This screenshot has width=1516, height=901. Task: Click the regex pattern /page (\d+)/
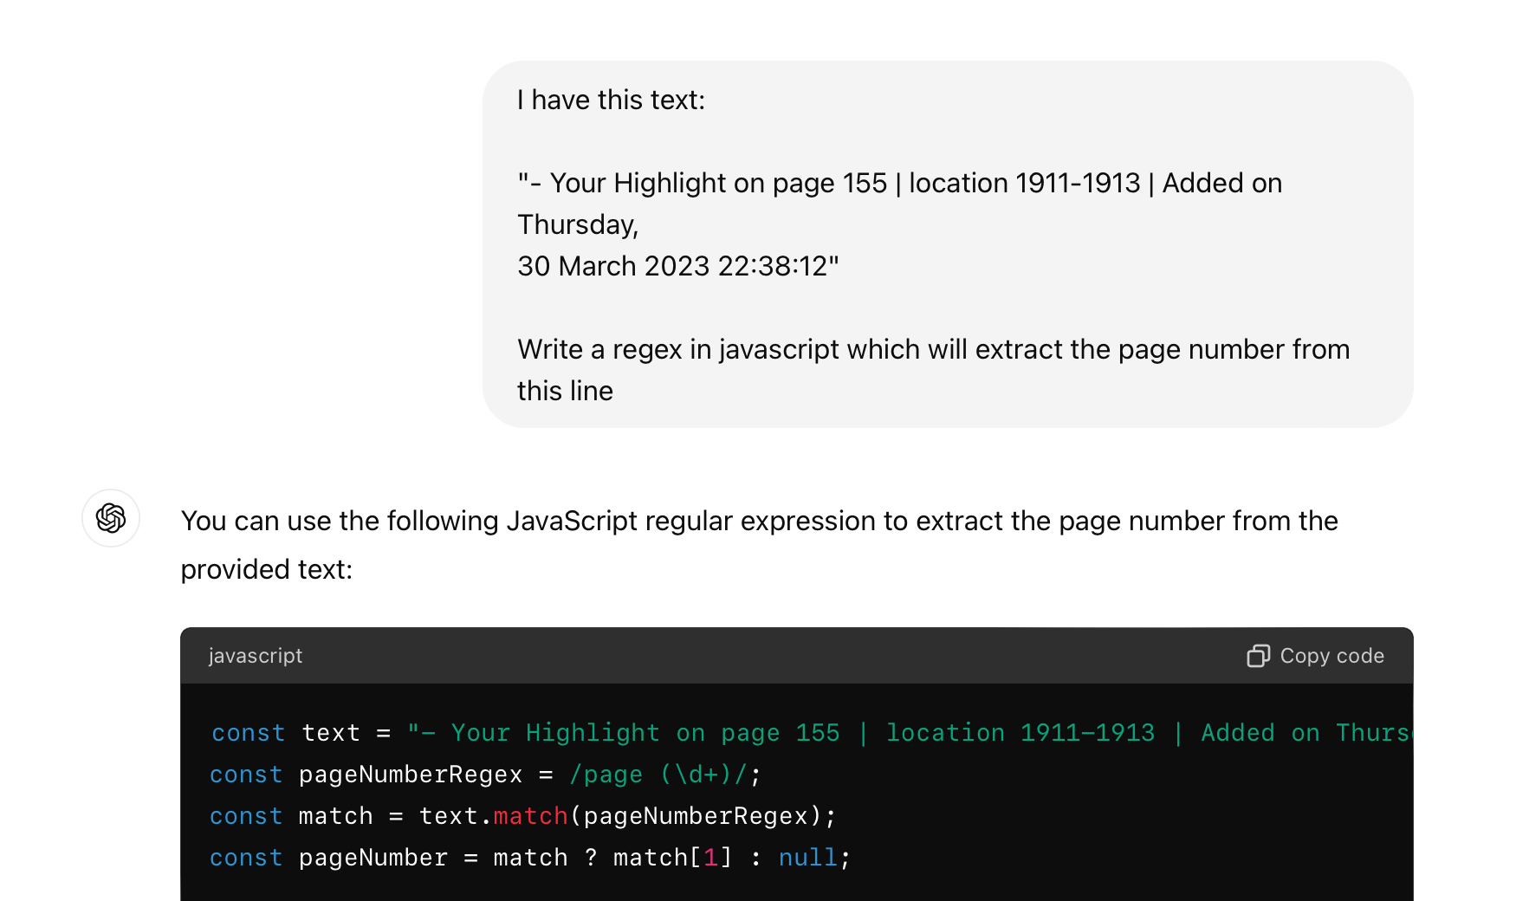663,774
